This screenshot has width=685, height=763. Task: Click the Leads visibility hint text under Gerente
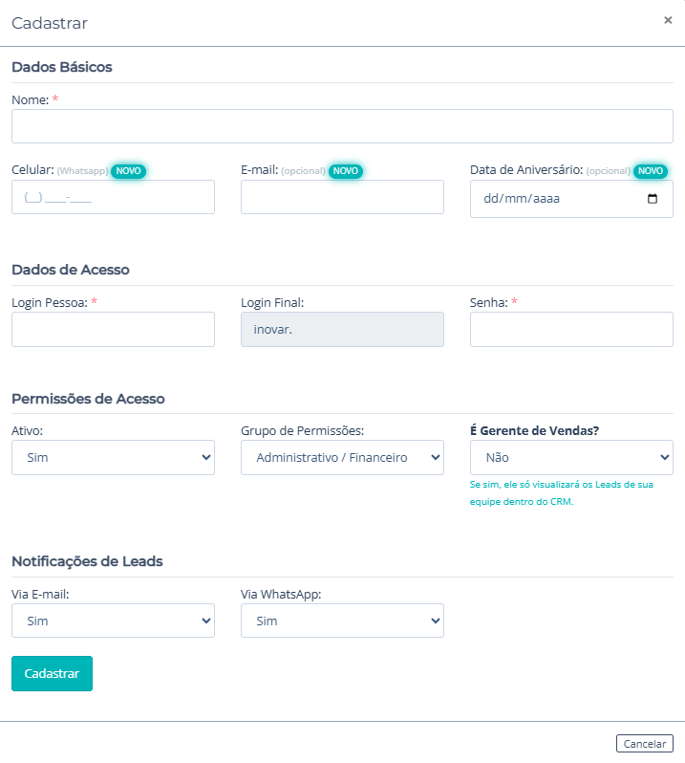tap(562, 492)
